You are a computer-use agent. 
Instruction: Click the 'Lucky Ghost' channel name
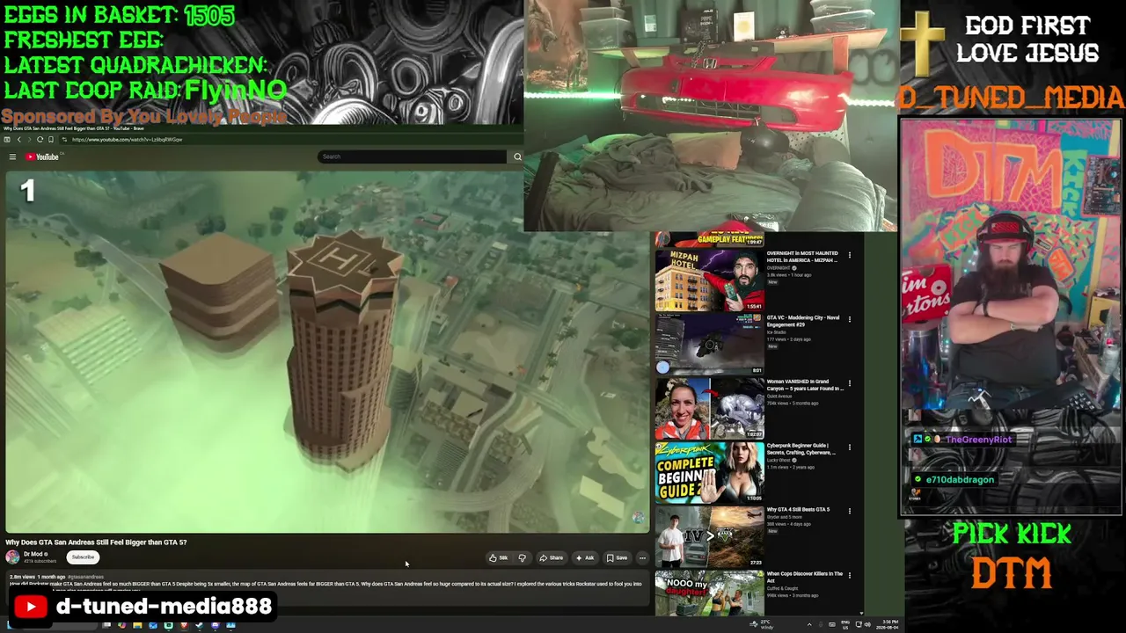coord(779,461)
